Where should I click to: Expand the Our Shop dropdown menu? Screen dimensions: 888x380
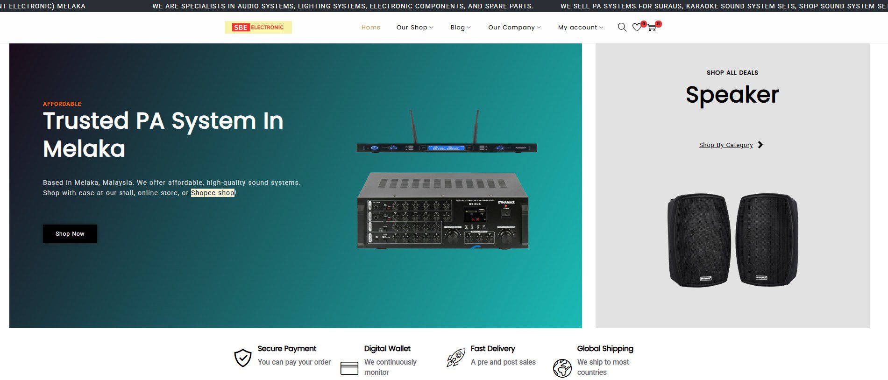415,28
